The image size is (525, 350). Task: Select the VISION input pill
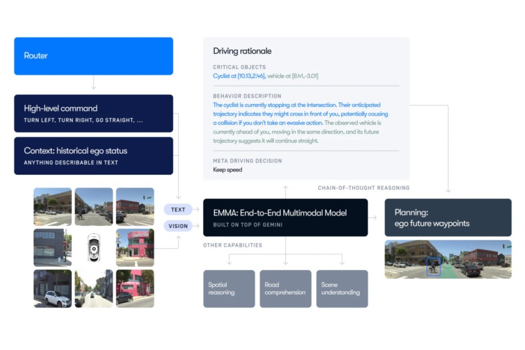pos(178,226)
